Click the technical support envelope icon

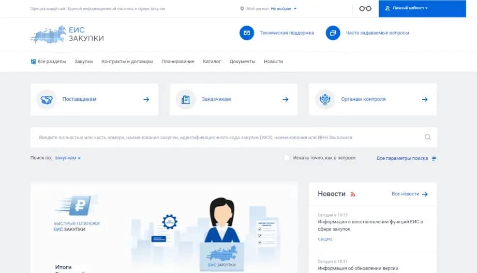tap(247, 33)
